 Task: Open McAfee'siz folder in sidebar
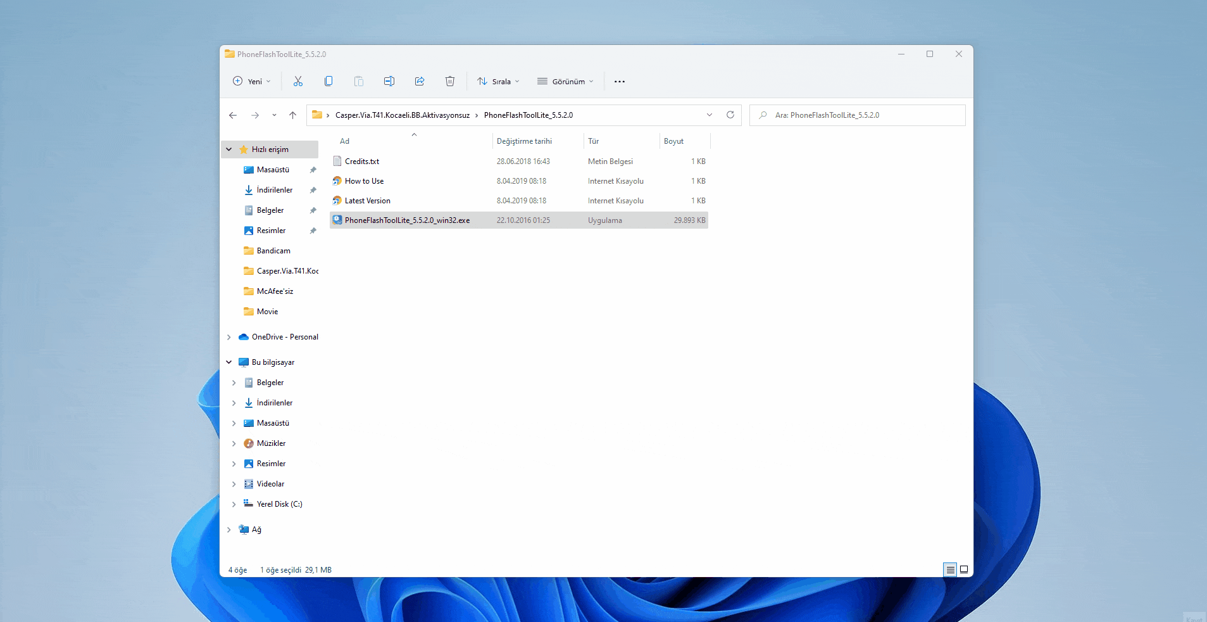pyautogui.click(x=275, y=291)
